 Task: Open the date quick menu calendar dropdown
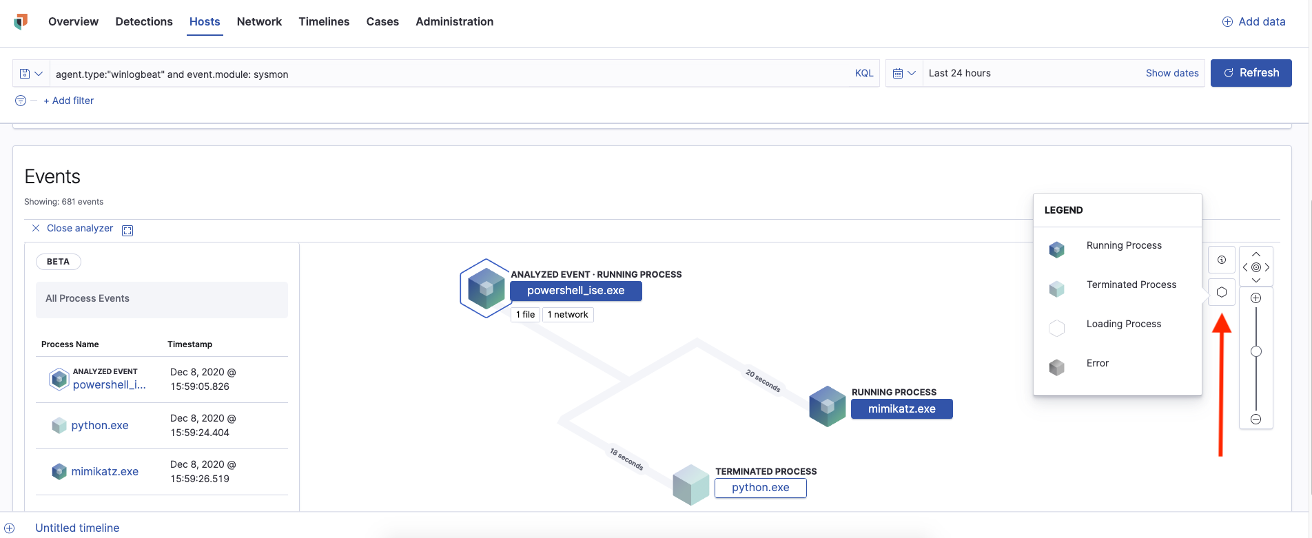903,73
